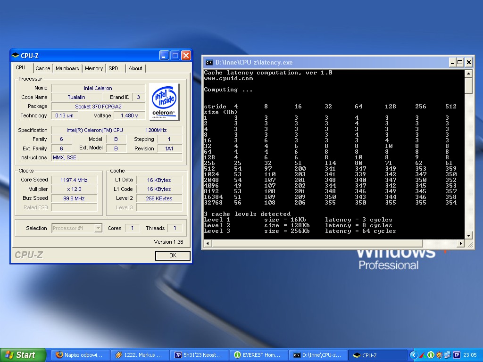Click the TP icon in the system tray

point(457,355)
